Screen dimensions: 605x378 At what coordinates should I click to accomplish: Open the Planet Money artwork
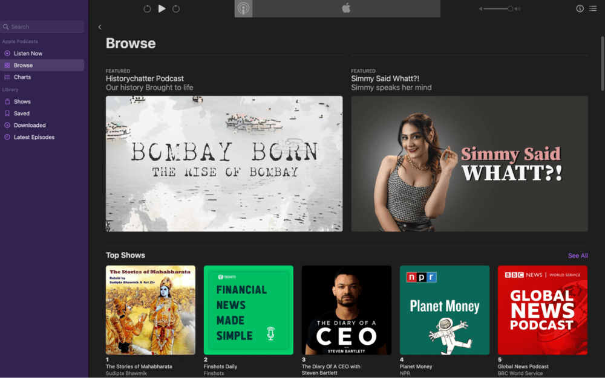pyautogui.click(x=445, y=310)
